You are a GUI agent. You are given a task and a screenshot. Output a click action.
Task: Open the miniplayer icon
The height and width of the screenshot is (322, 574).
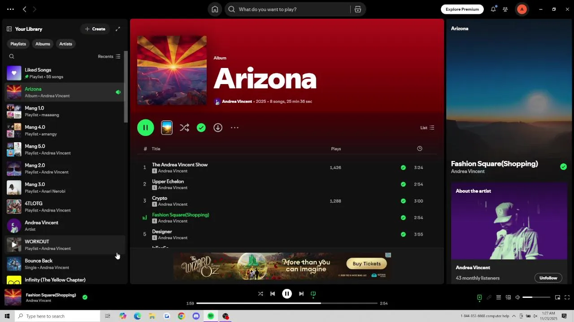click(557, 297)
